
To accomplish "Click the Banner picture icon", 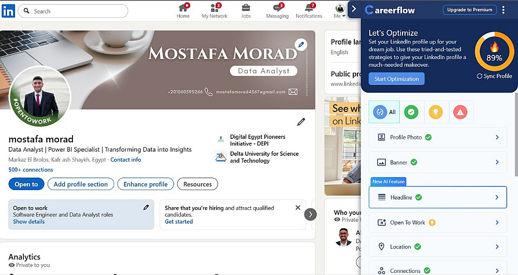I will click(x=382, y=162).
